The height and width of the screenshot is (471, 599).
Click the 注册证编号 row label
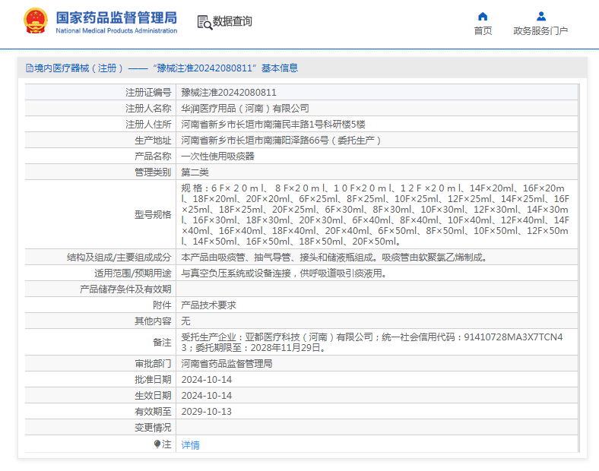148,93
